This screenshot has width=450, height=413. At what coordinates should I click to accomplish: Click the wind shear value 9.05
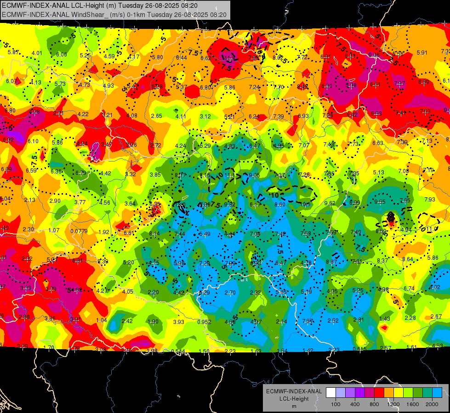(x=255, y=175)
